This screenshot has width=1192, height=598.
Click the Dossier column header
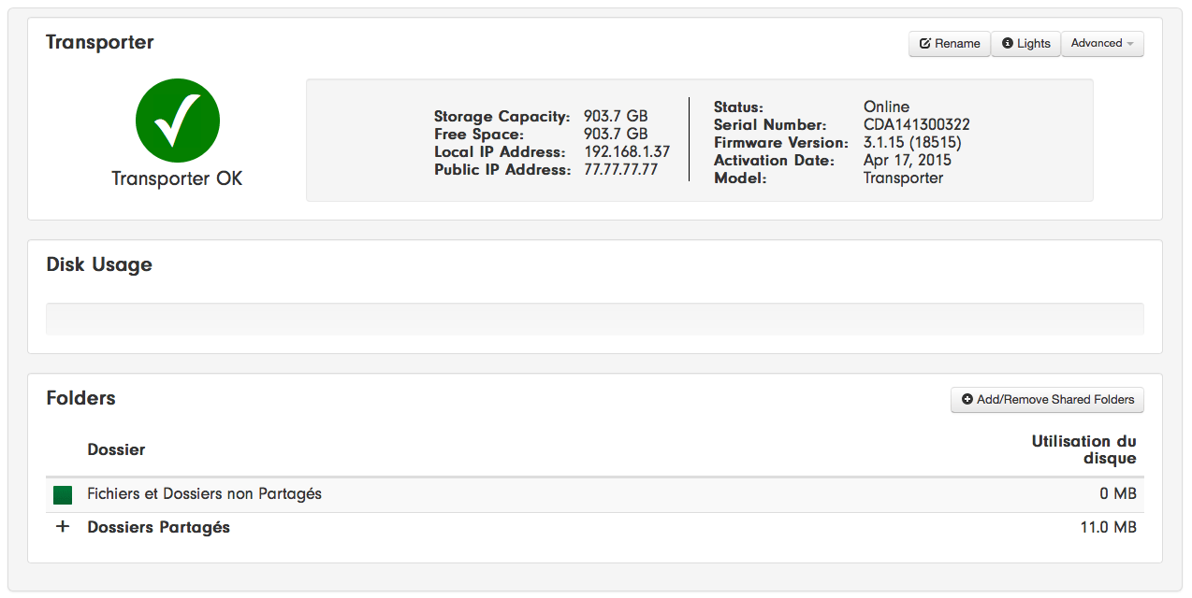click(x=116, y=449)
